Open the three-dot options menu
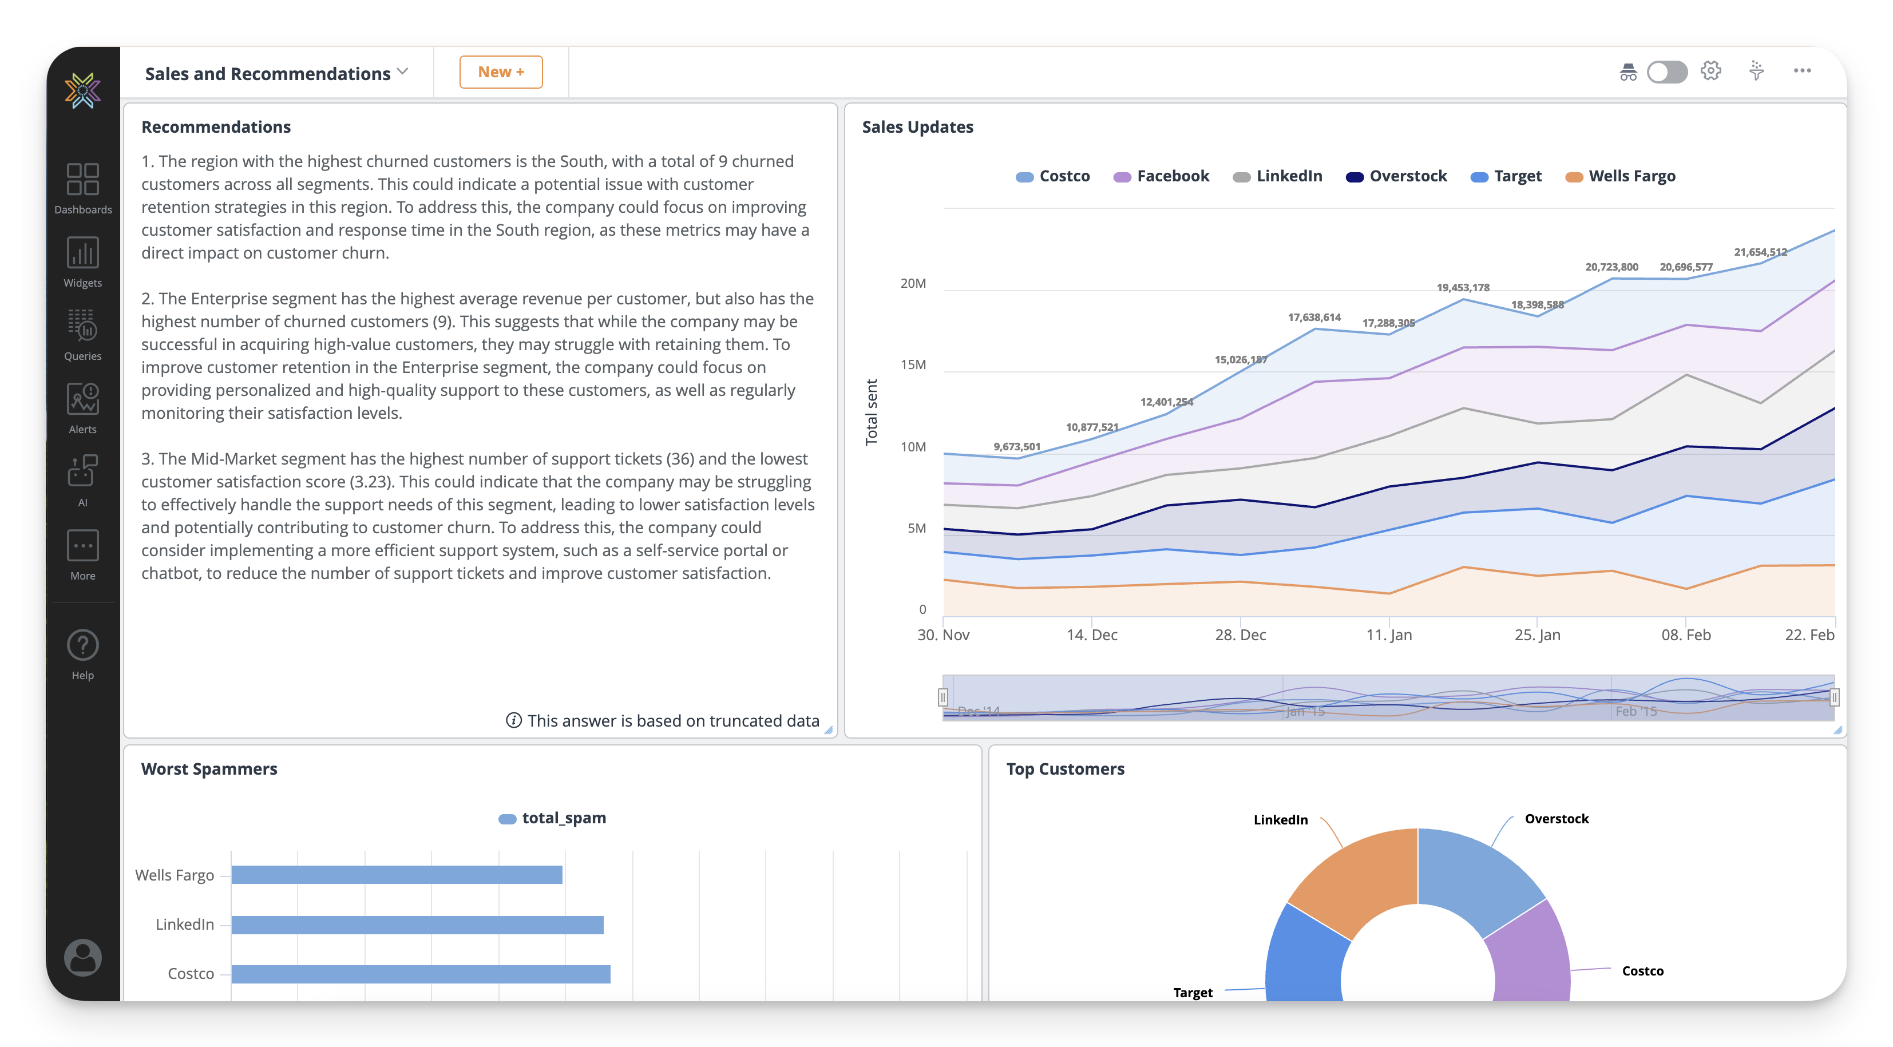The image size is (1893, 1047). coord(1802,70)
